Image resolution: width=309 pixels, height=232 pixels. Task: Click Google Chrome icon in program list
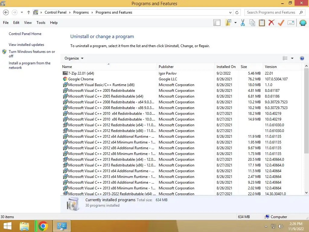[65, 79]
